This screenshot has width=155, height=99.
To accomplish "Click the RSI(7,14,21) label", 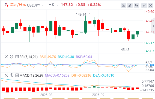I will click(28, 57).
